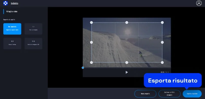Click the right-middle crop edge handle
The width and height of the screenshot is (205, 99).
point(162,42)
